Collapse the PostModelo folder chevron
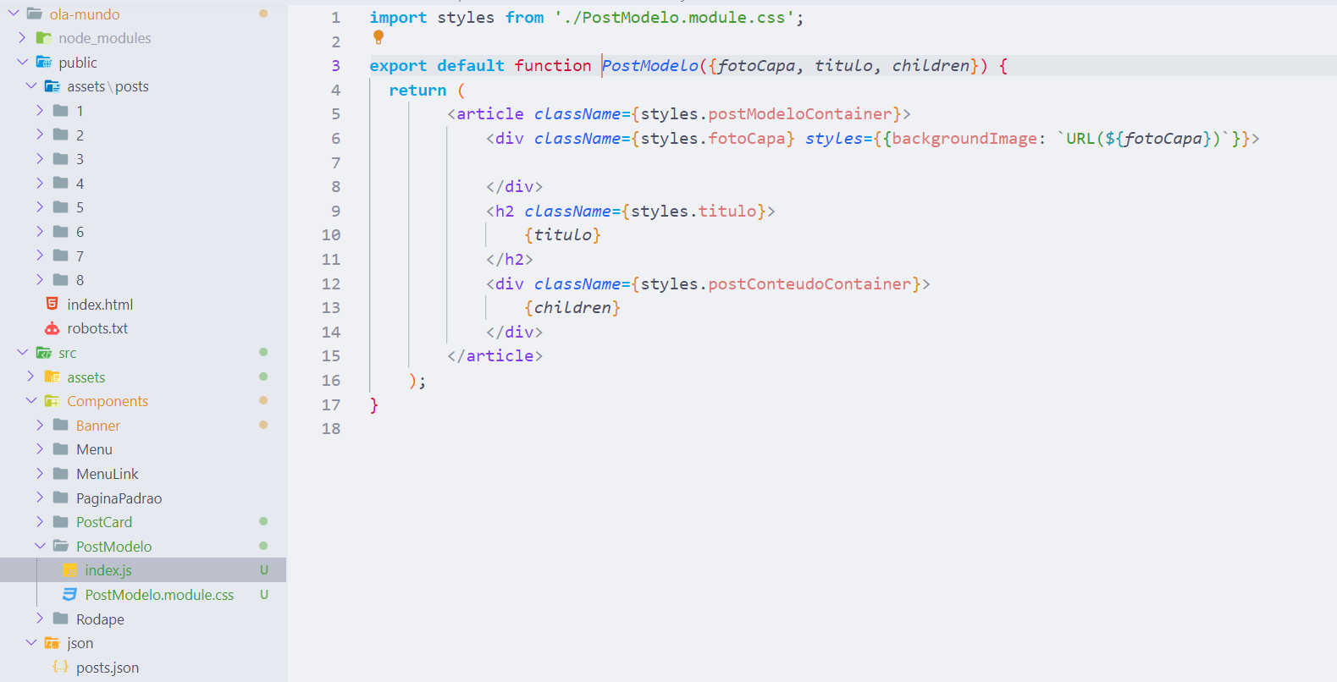This screenshot has height=682, width=1337. (x=40, y=546)
